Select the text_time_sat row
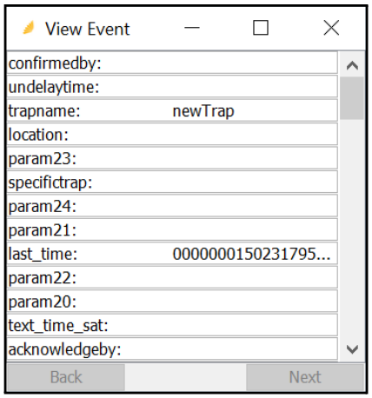Image resolution: width=372 pixels, height=398 pixels. pos(172,325)
